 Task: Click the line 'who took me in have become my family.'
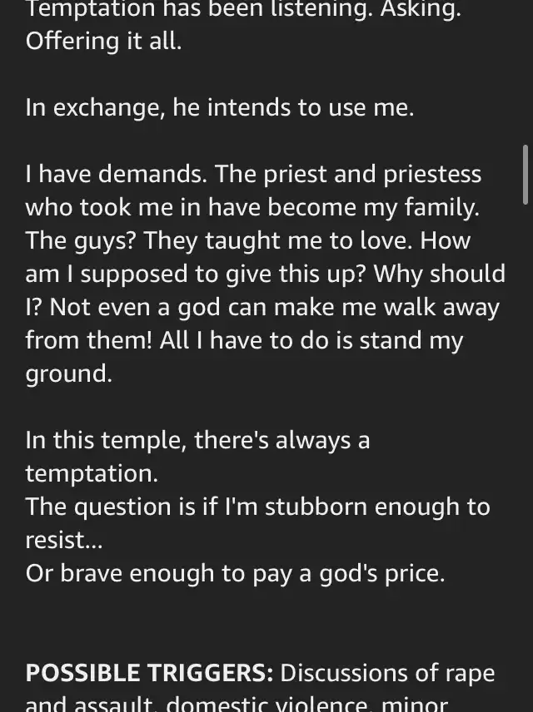[x=252, y=207]
